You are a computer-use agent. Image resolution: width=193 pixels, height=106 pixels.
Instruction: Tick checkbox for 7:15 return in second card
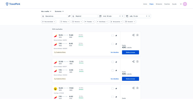[112, 70]
